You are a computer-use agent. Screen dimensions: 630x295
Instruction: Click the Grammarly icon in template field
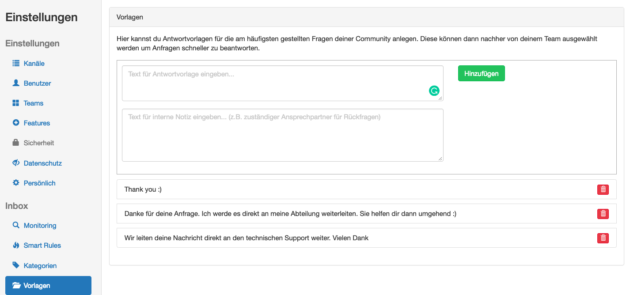tap(434, 91)
